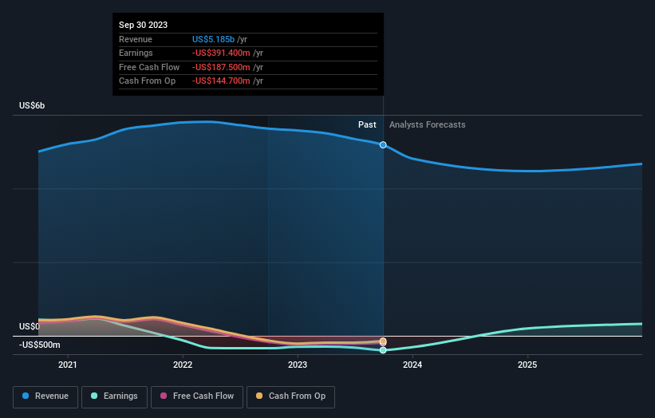Toggle the Cash From Op legend button

[x=290, y=396]
